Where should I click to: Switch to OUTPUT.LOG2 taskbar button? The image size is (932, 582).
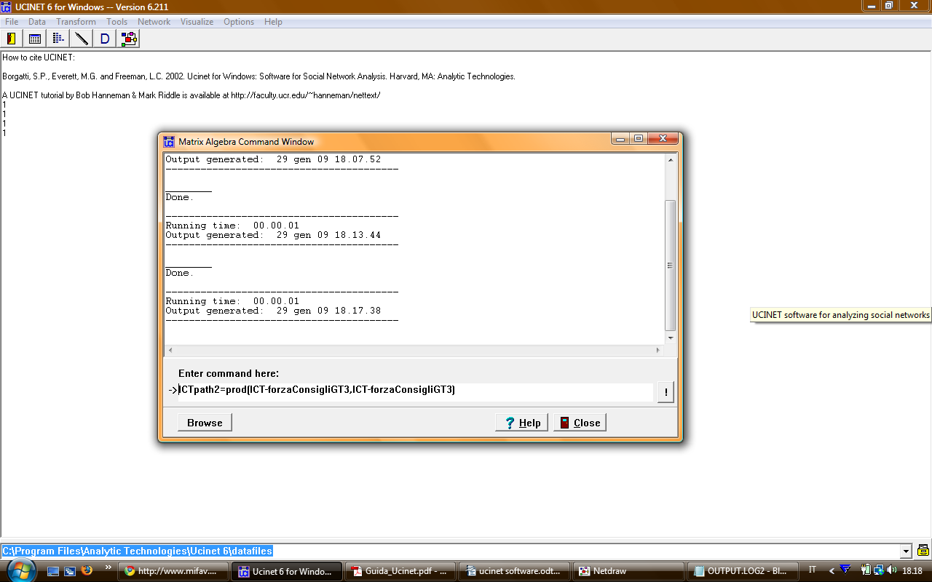[x=742, y=571]
